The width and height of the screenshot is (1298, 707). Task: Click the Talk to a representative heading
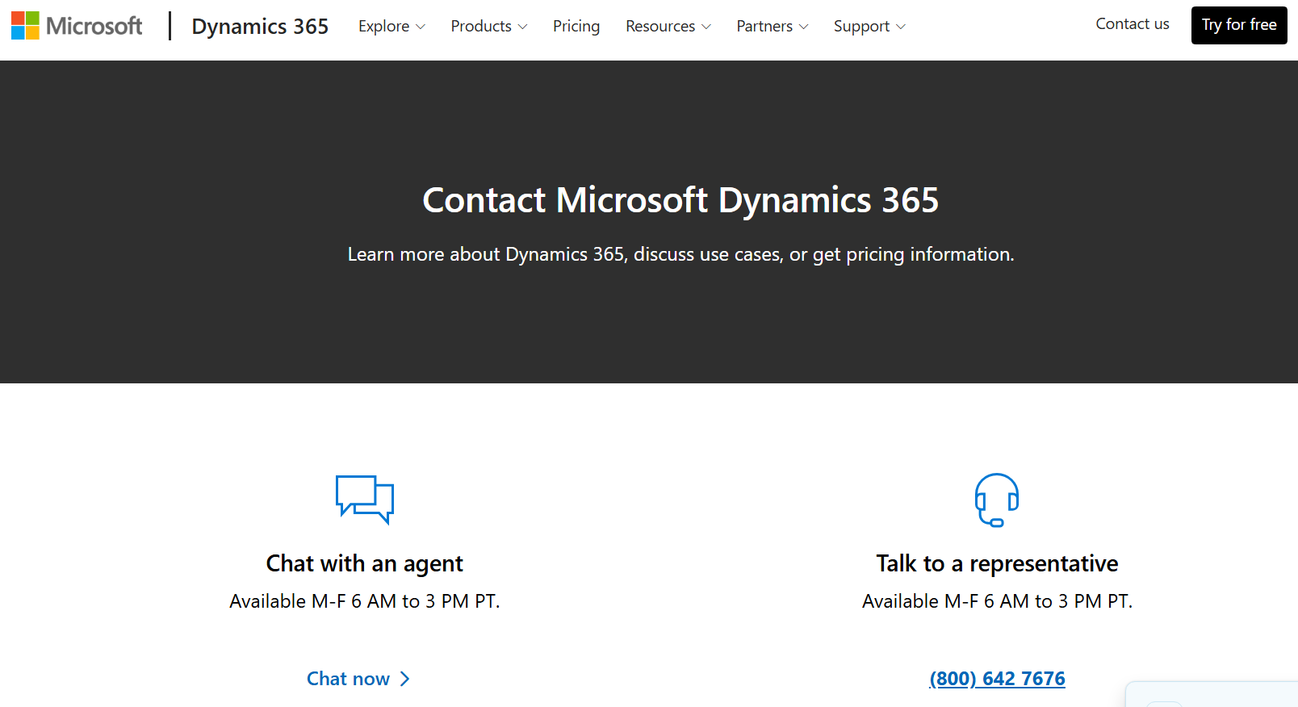click(997, 563)
